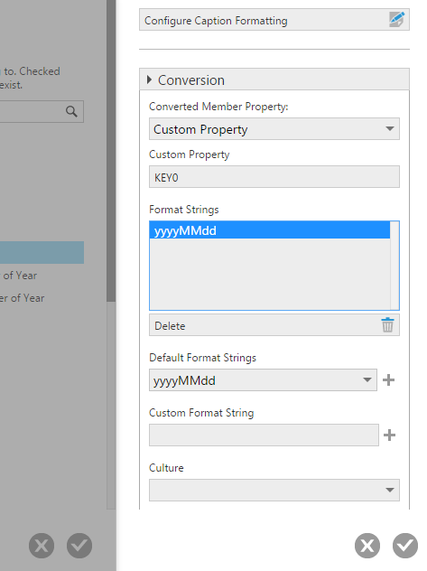427x571 pixels.
Task: Click the dimmed left panel checkmark icon
Action: coord(79,546)
